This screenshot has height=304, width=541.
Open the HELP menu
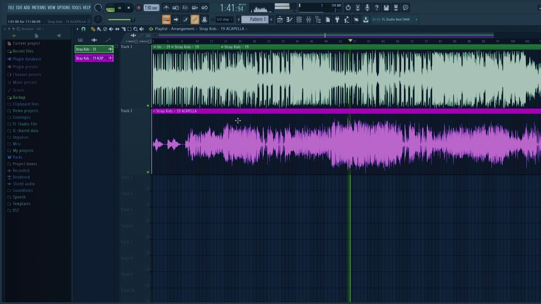coord(87,8)
